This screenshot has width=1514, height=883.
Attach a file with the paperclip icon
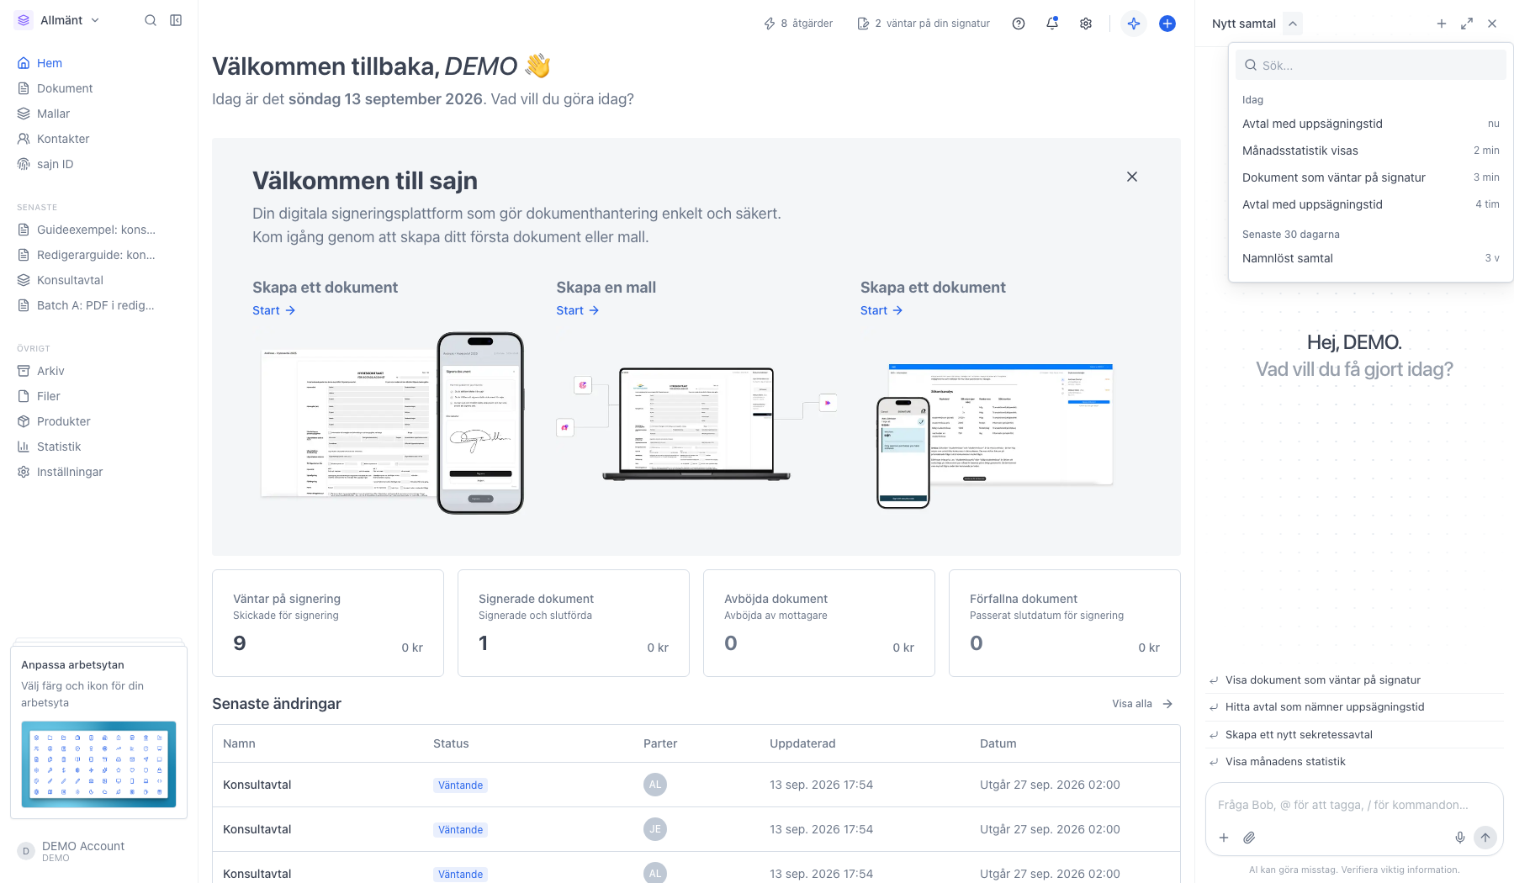(1250, 838)
